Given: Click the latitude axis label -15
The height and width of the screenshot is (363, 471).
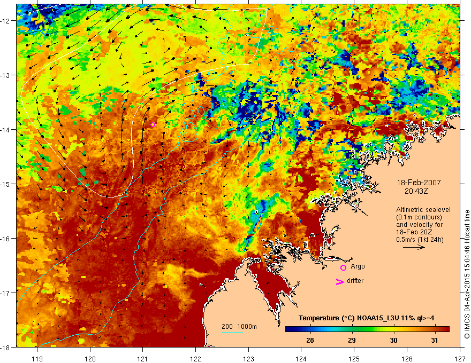Looking at the screenshot, I should coord(5,184).
